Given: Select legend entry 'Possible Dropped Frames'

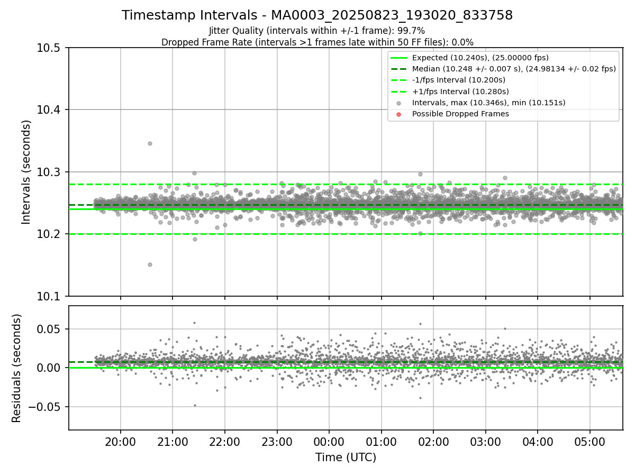Looking at the screenshot, I should 460,114.
